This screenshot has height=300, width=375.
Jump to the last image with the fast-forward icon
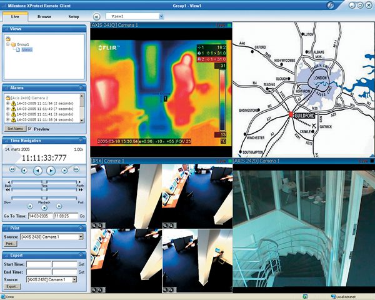(76, 169)
